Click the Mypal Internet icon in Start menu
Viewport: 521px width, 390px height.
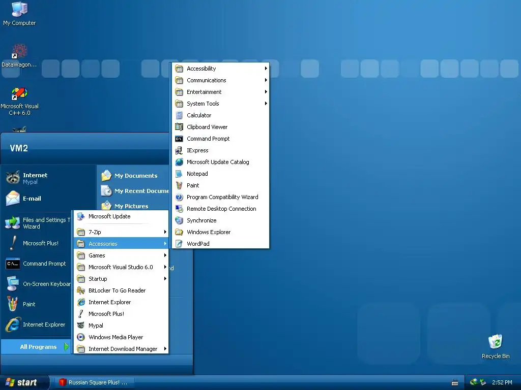tap(13, 178)
